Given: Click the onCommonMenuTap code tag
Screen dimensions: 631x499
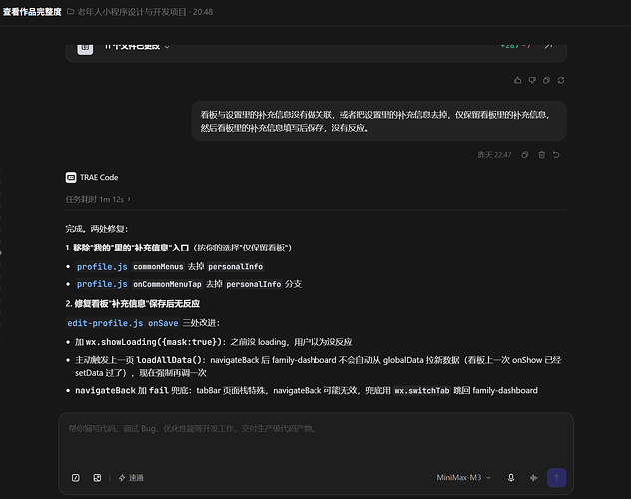Looking at the screenshot, I should [167, 284].
